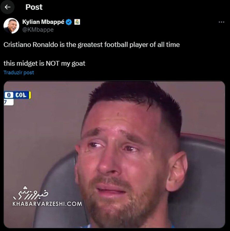Click the Post header title
This screenshot has height=231, width=230.
(34, 7)
